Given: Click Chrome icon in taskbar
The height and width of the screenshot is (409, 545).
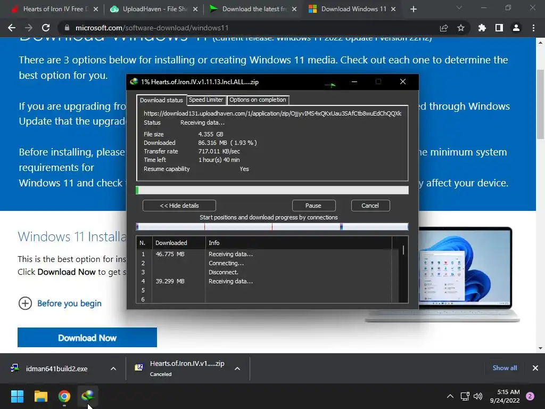Looking at the screenshot, I should (x=64, y=396).
